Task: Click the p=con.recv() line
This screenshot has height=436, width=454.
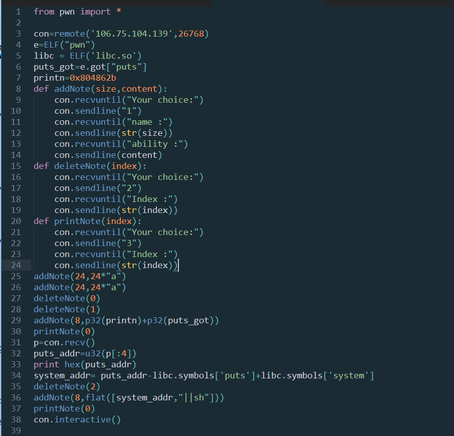Action: 64,342
